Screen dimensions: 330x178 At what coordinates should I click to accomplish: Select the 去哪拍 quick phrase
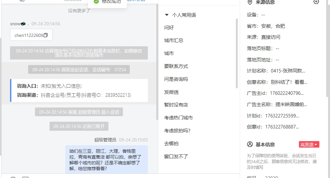pos(171,144)
